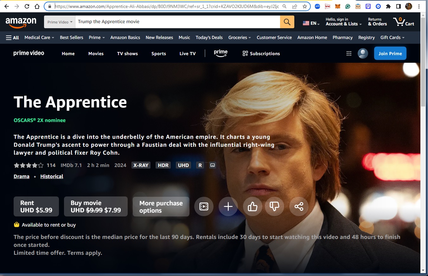Open the Chrome profile avatar

409,6
